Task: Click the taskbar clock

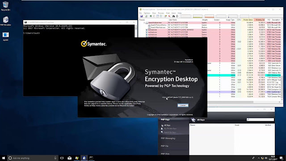Action: (x=273, y=158)
